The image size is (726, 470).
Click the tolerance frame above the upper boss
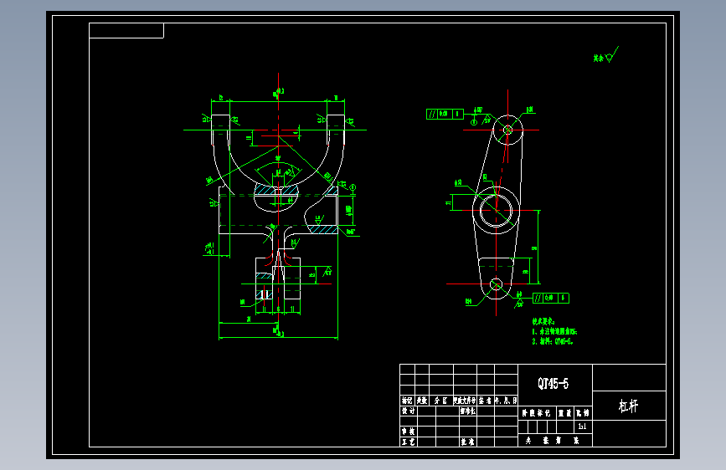(x=445, y=114)
